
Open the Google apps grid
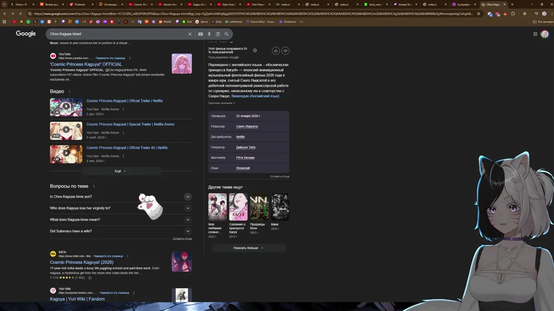point(535,34)
